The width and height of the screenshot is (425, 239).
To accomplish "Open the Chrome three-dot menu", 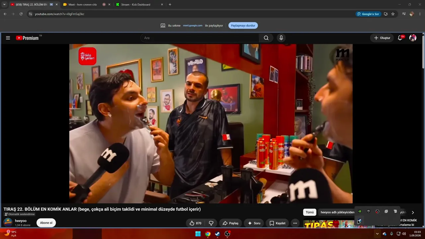I will tap(420, 14).
